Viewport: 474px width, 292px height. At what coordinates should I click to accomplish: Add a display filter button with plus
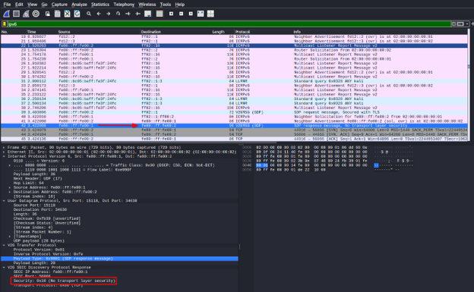pos(472,24)
